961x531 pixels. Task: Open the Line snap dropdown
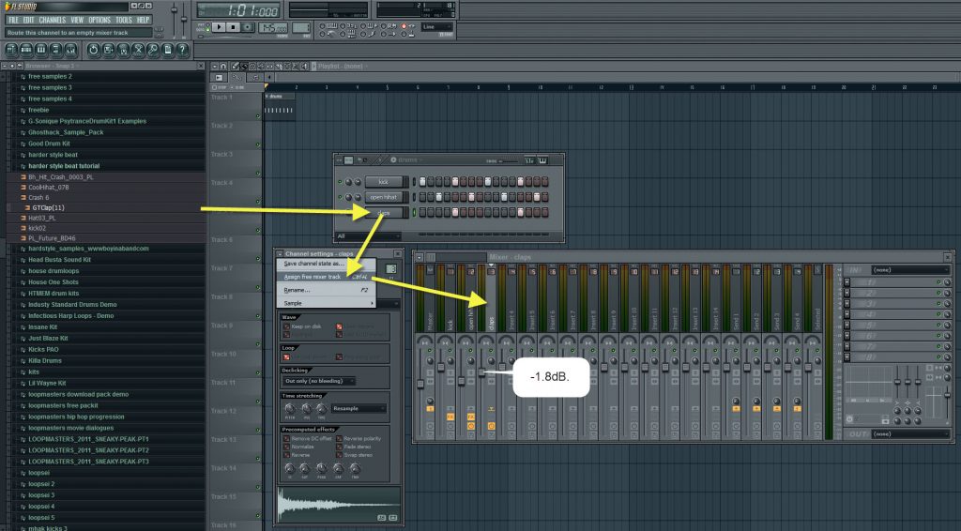coord(437,27)
